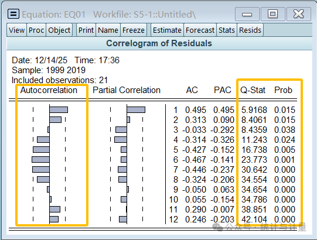The width and height of the screenshot is (317, 240).
Task: Select Q-Stat value 23.773
Action: click(254, 160)
